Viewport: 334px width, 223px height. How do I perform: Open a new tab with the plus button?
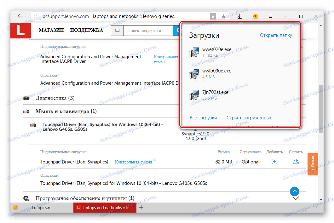pyautogui.click(x=141, y=208)
